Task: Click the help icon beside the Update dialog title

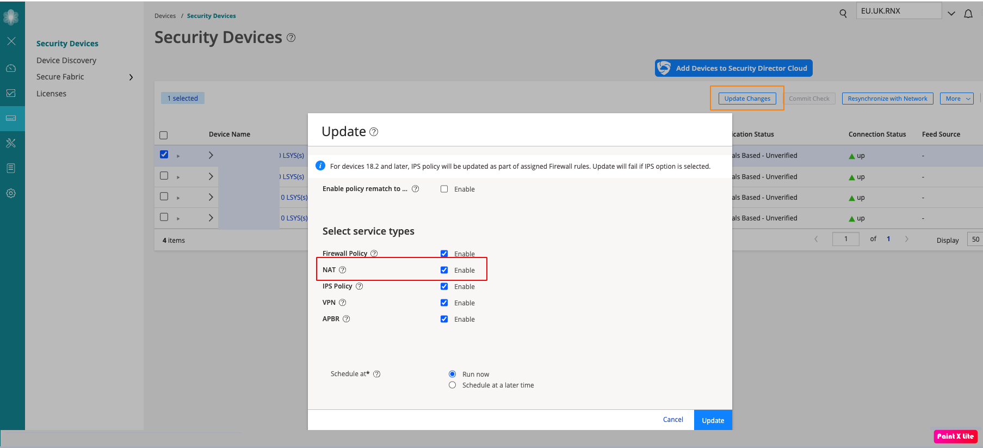Action: click(x=374, y=132)
